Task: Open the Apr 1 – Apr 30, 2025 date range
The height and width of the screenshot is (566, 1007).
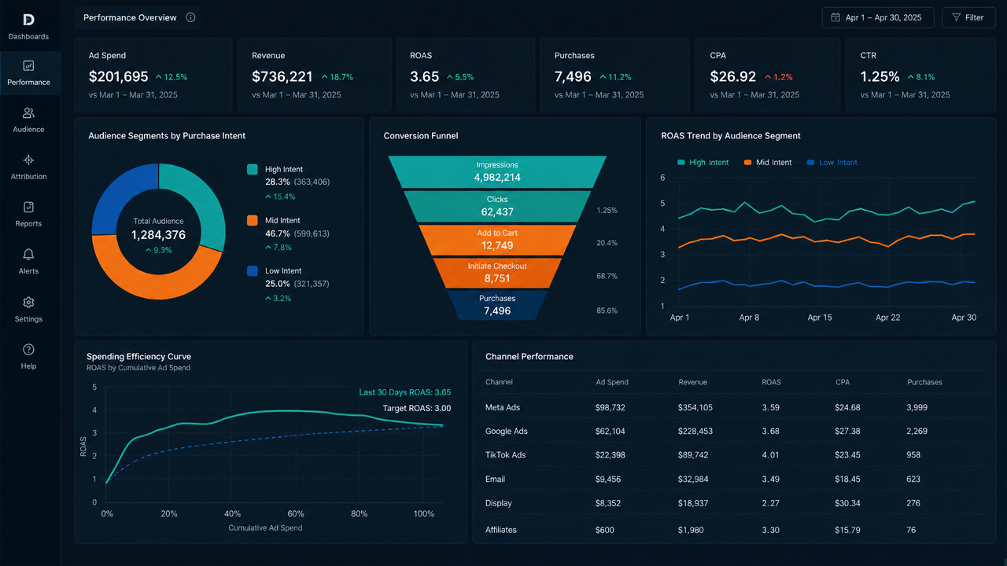Action: click(878, 17)
